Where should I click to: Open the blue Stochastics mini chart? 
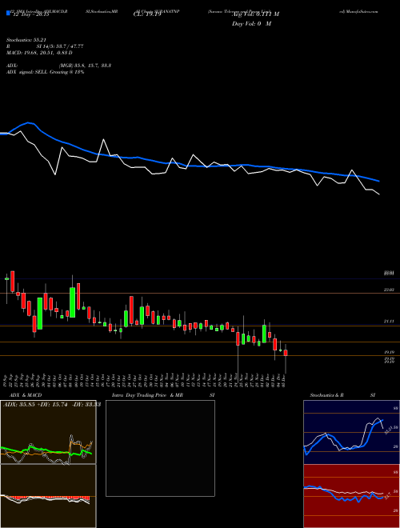(x=351, y=432)
